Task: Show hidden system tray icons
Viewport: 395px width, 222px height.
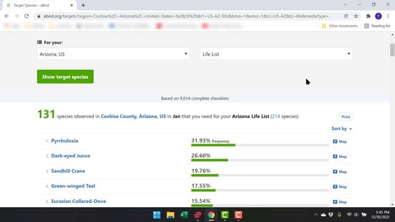Action: pyautogui.click(x=315, y=215)
